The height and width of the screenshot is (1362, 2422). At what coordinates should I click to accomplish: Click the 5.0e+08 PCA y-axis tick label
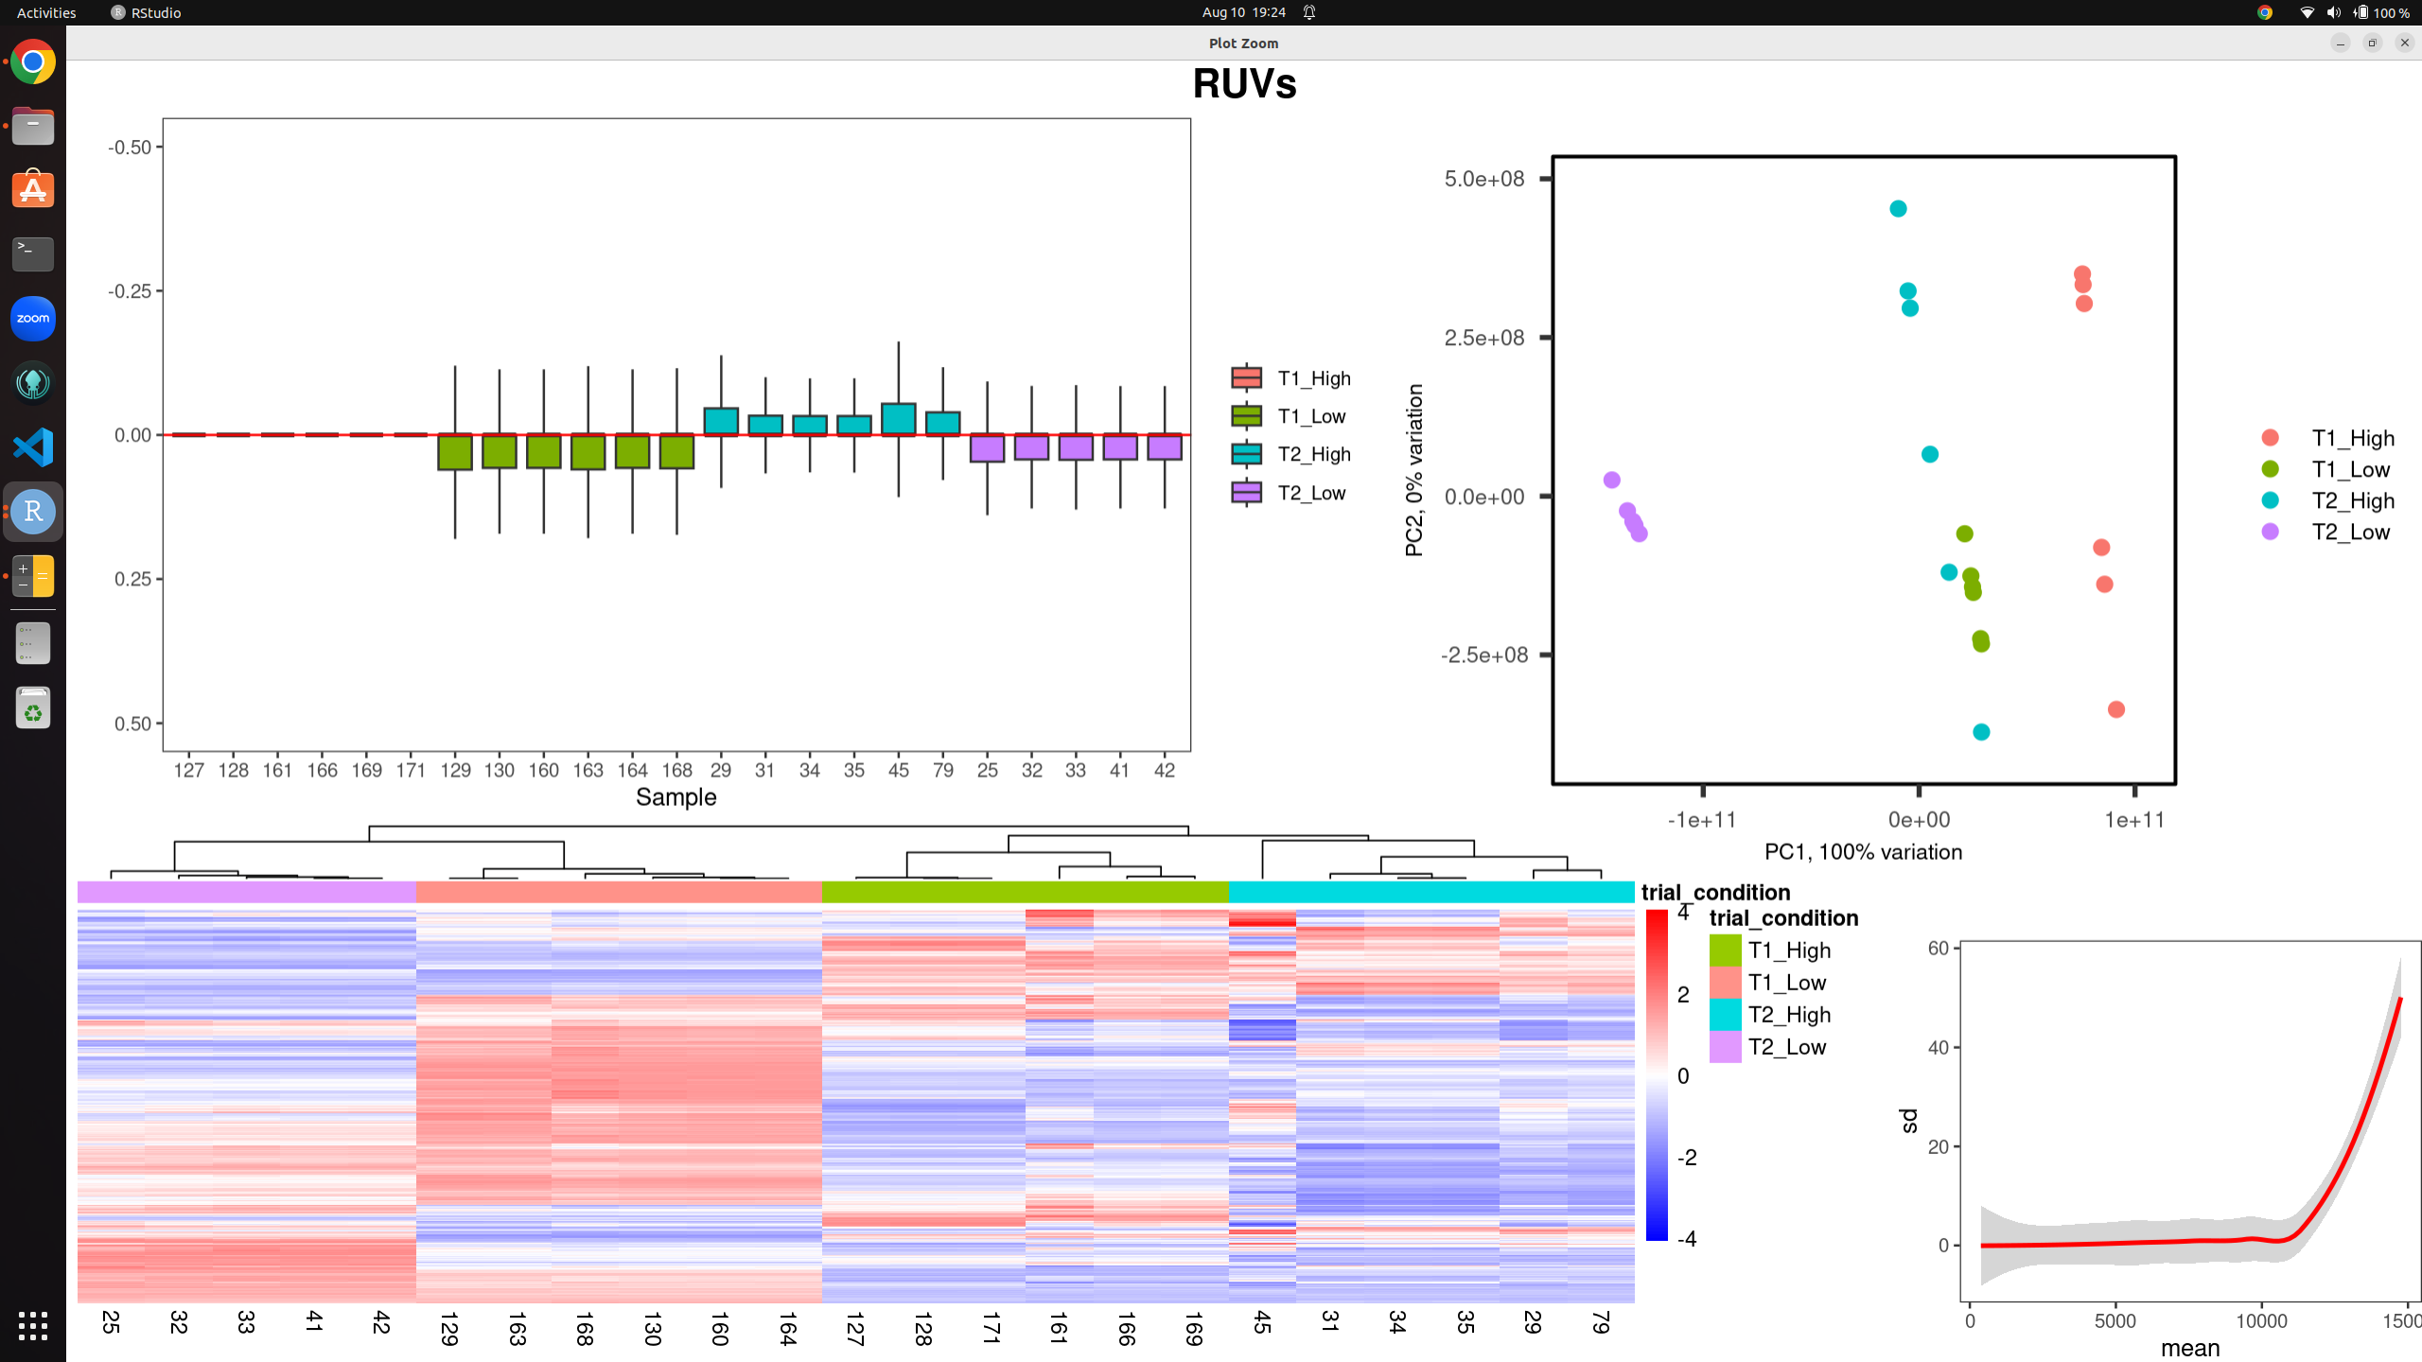[x=1483, y=179]
